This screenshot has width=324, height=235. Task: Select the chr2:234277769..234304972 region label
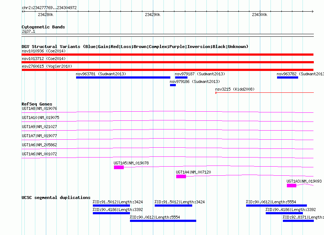49,8
